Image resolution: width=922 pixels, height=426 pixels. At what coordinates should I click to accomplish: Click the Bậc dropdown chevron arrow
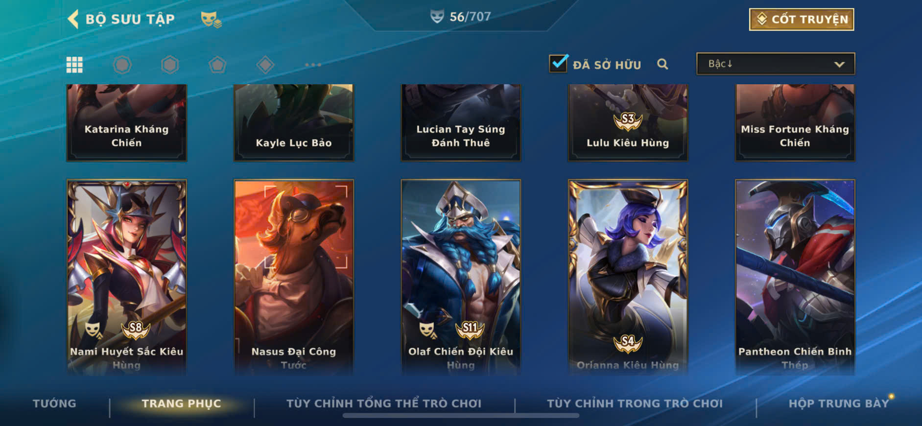click(x=839, y=64)
